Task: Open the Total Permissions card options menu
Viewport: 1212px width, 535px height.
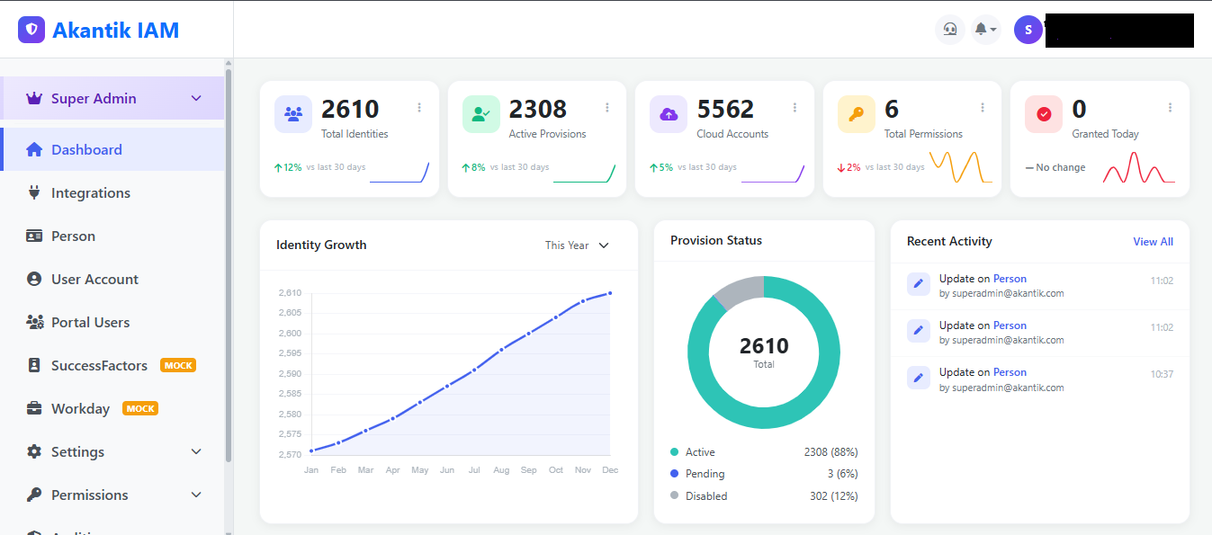Action: coord(983,107)
